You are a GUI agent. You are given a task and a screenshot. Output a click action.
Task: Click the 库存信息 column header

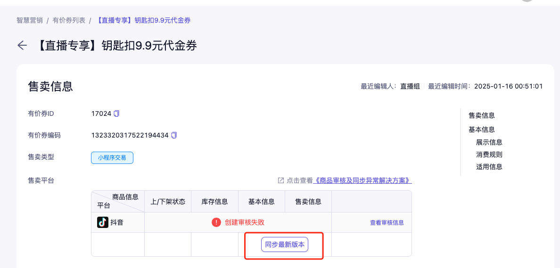[x=214, y=202]
